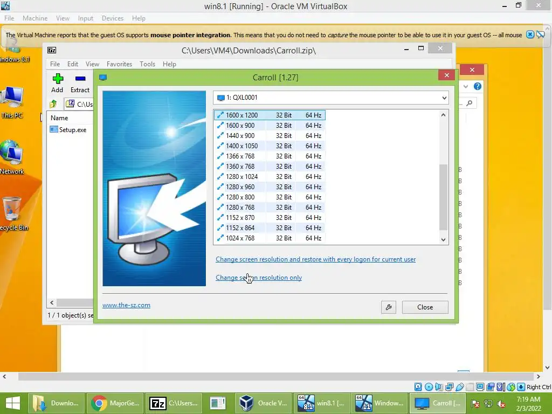Open the www.the-sz.com link
The width and height of the screenshot is (552, 414).
126,305
